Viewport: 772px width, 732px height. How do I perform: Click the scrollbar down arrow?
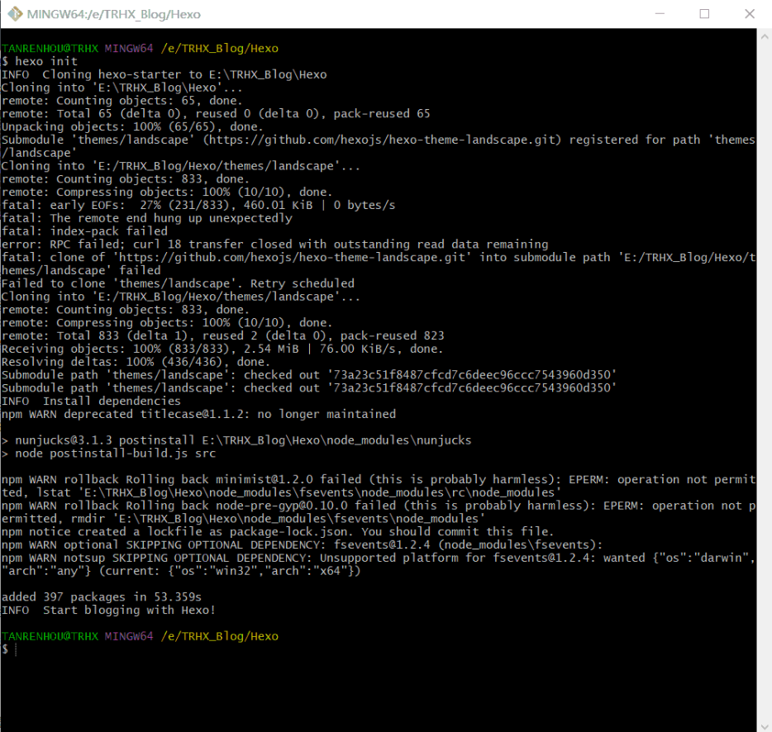click(764, 725)
